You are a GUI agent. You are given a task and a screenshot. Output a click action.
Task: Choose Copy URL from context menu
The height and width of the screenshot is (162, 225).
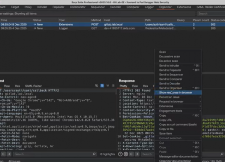(x=178, y=120)
